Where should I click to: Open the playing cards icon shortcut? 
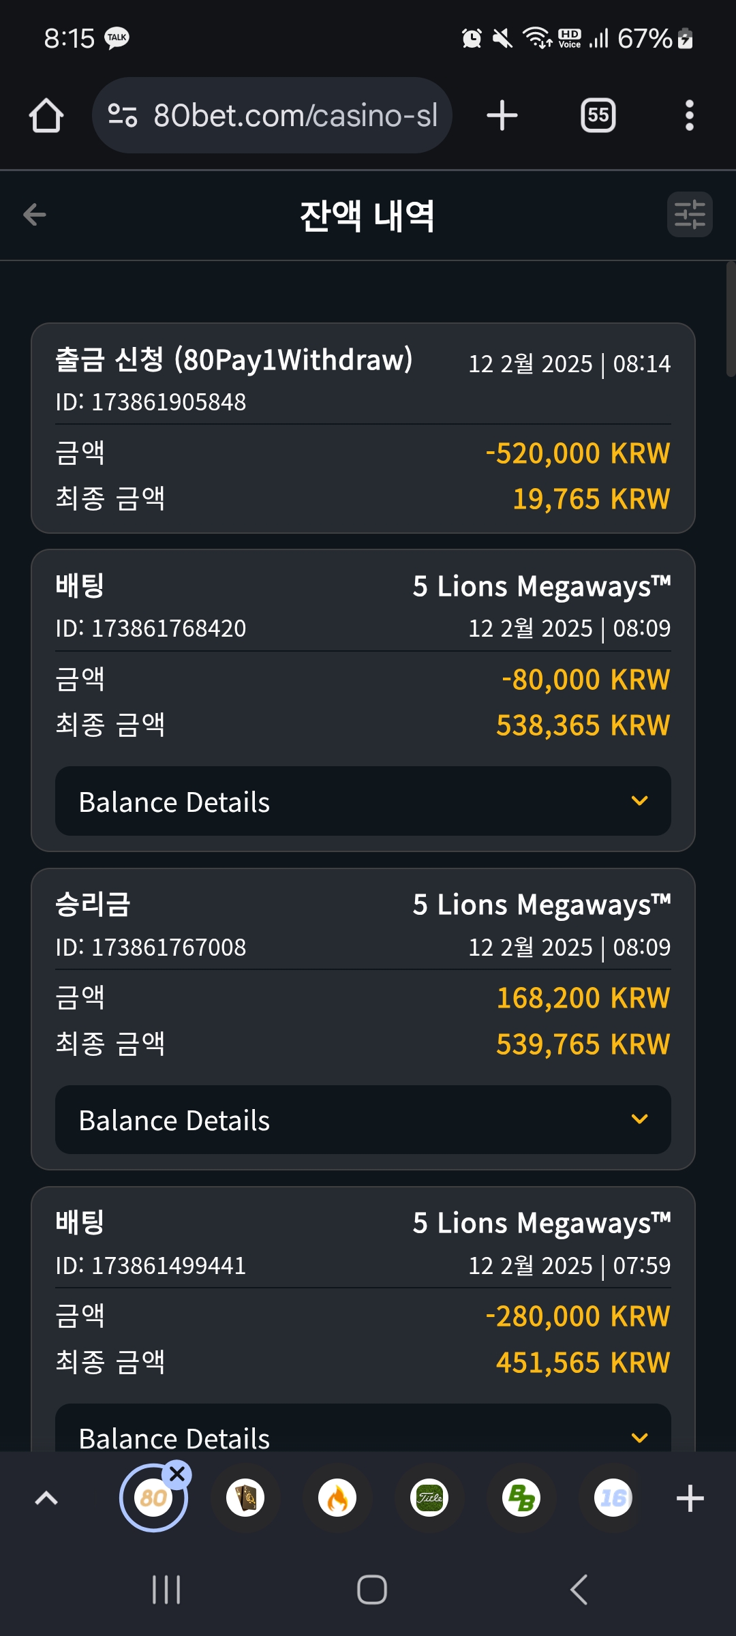(x=245, y=1498)
